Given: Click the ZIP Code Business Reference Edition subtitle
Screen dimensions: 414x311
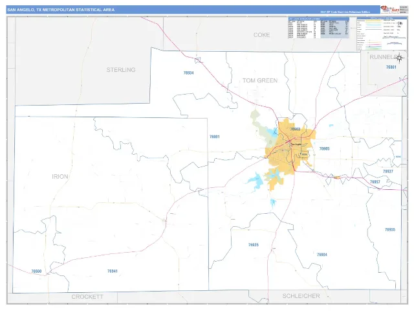Looking at the screenshot, I should pos(345,12).
